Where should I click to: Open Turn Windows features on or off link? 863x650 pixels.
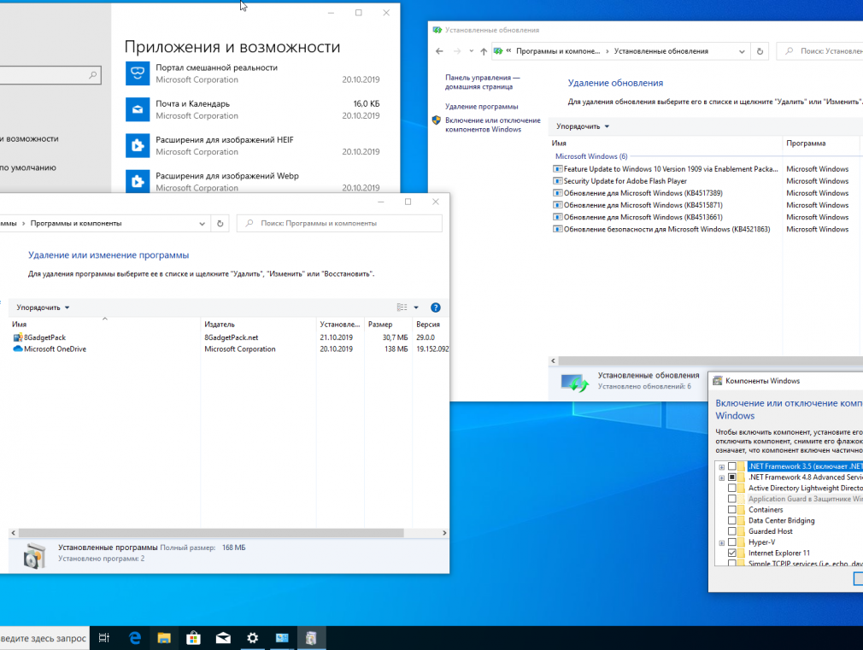(492, 125)
